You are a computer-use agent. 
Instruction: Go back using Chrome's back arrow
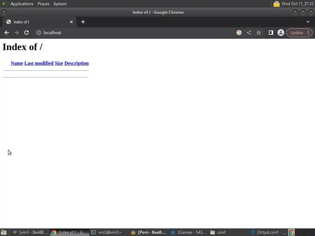coord(7,33)
